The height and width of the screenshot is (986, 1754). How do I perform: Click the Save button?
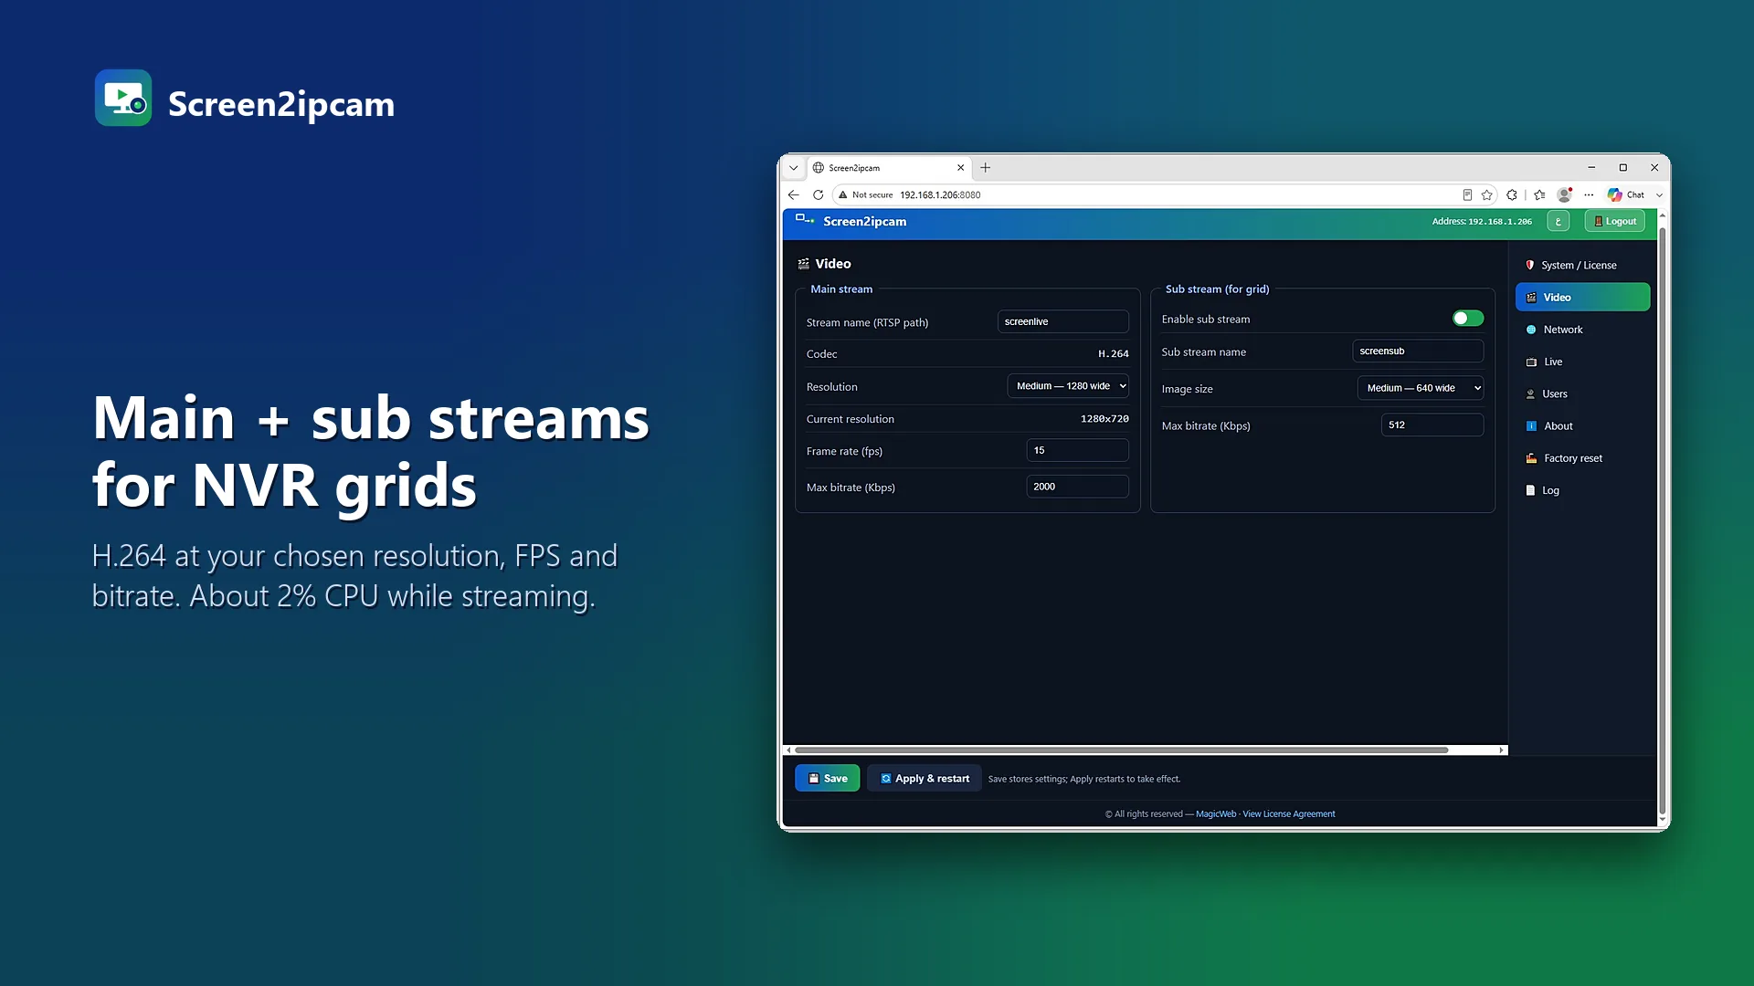[x=828, y=778]
